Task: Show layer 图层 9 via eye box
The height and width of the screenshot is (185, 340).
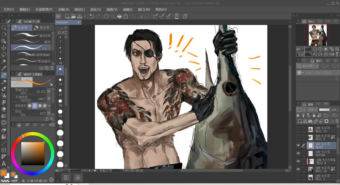Action: click(x=298, y=137)
